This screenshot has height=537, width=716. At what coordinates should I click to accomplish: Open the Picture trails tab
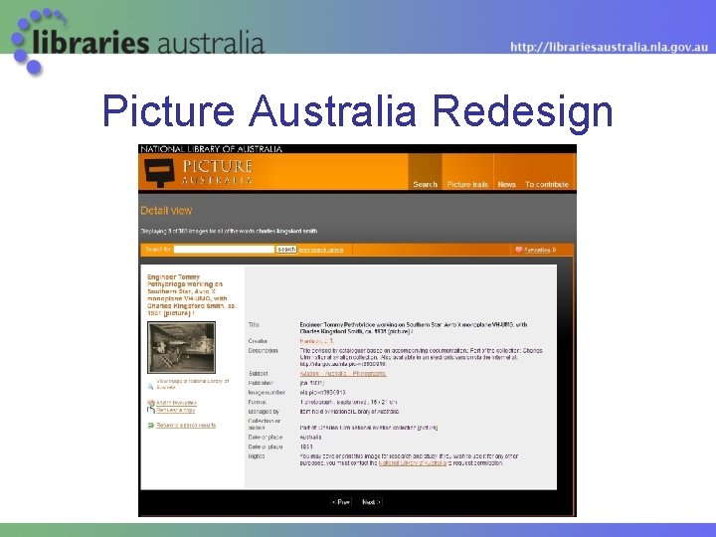point(467,185)
